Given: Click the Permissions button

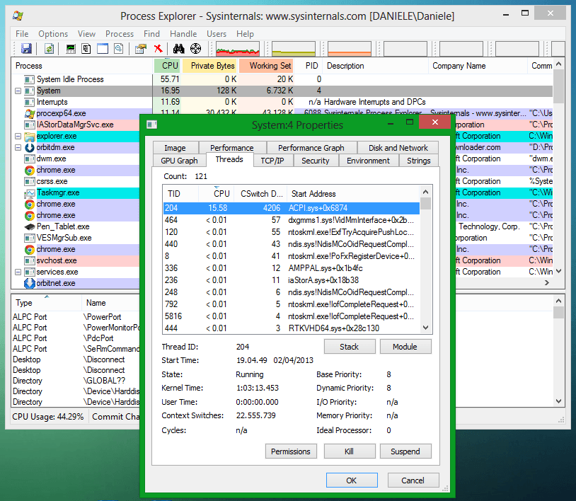Looking at the screenshot, I should (x=291, y=451).
